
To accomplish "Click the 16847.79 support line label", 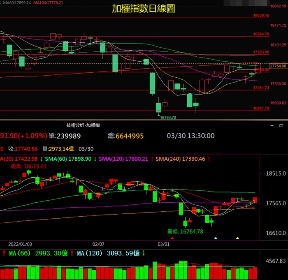I will point(261,108).
